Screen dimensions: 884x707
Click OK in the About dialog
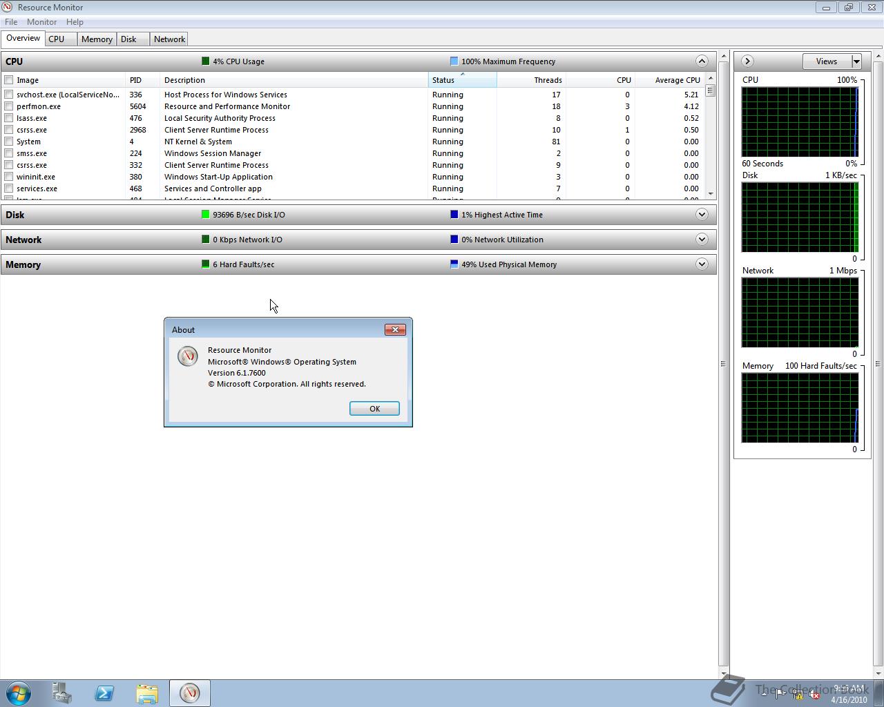374,409
